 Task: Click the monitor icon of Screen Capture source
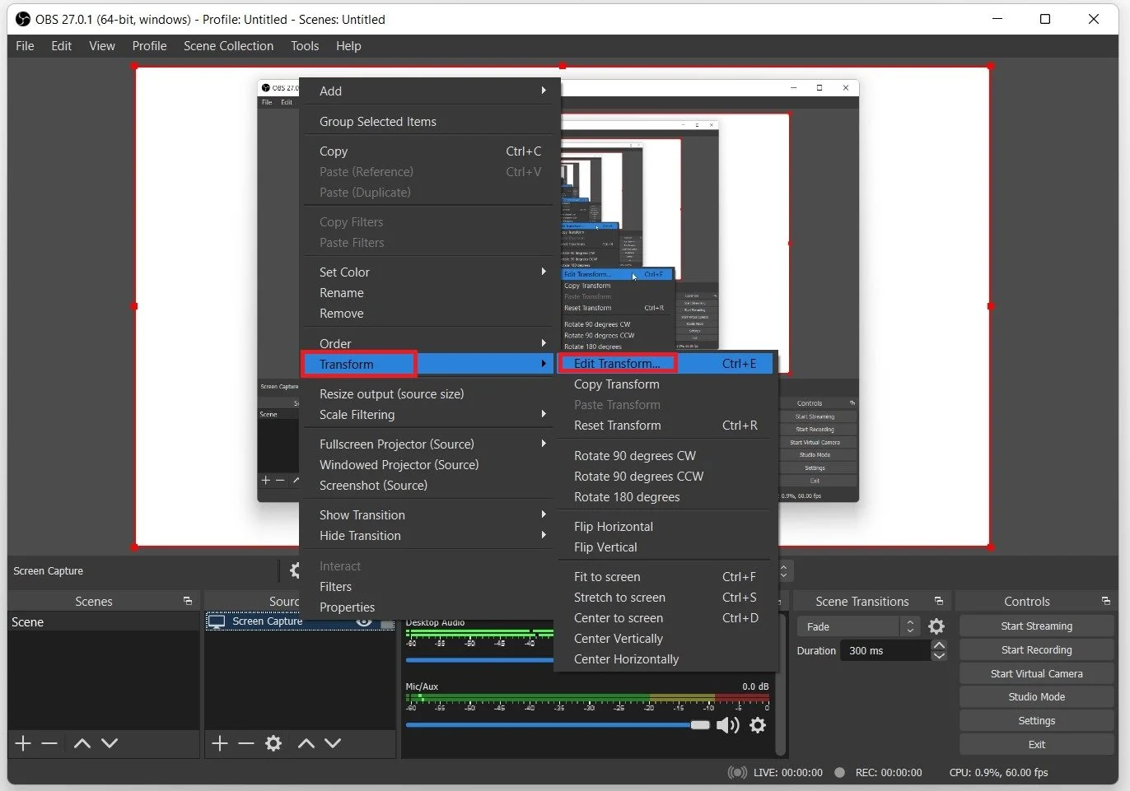217,621
